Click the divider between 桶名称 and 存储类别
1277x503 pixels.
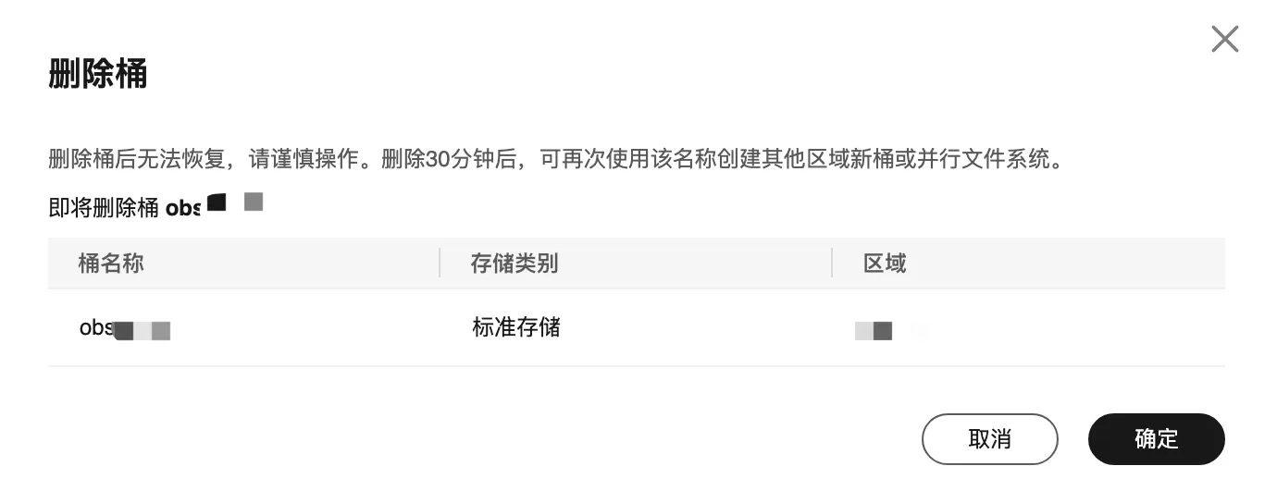[440, 264]
